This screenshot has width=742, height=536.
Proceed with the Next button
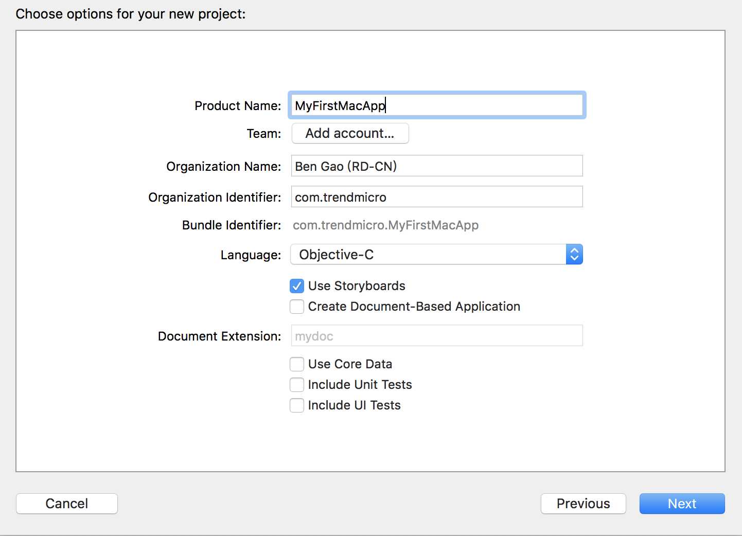[682, 504]
